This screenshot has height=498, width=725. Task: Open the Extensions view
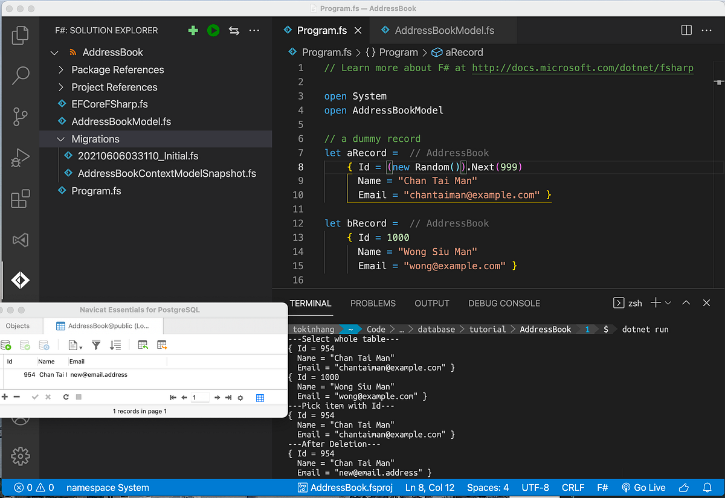coord(20,199)
